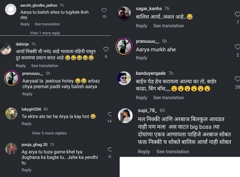240x177 pixels.
Task: Tap heart beside banduyengade's comment
Action: tap(237, 79)
